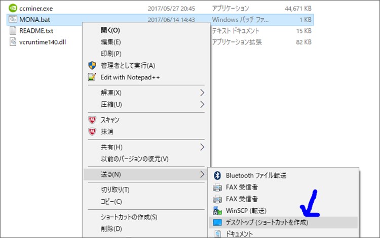
Task: Choose Bluetooth ファイル転送 in submenu
Action: pos(256,175)
